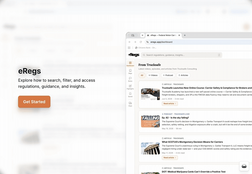Select the Videos filter pill

click(x=153, y=75)
